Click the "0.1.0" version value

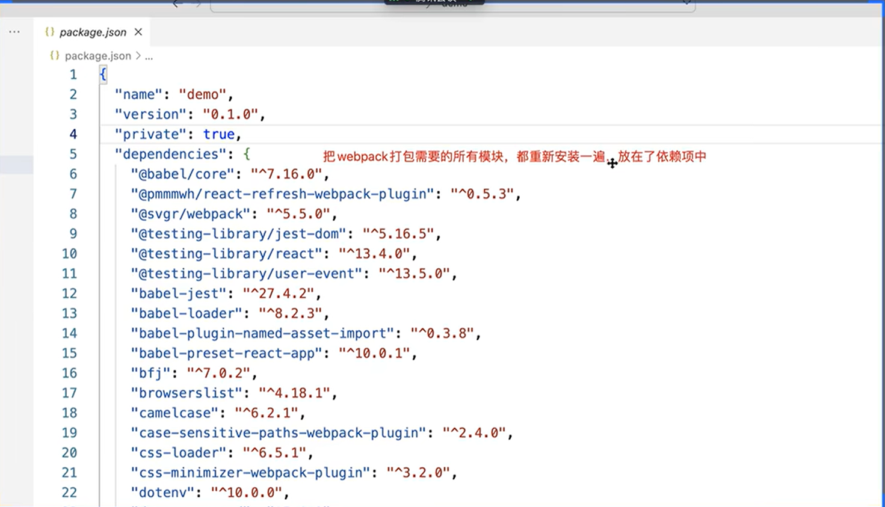click(230, 114)
